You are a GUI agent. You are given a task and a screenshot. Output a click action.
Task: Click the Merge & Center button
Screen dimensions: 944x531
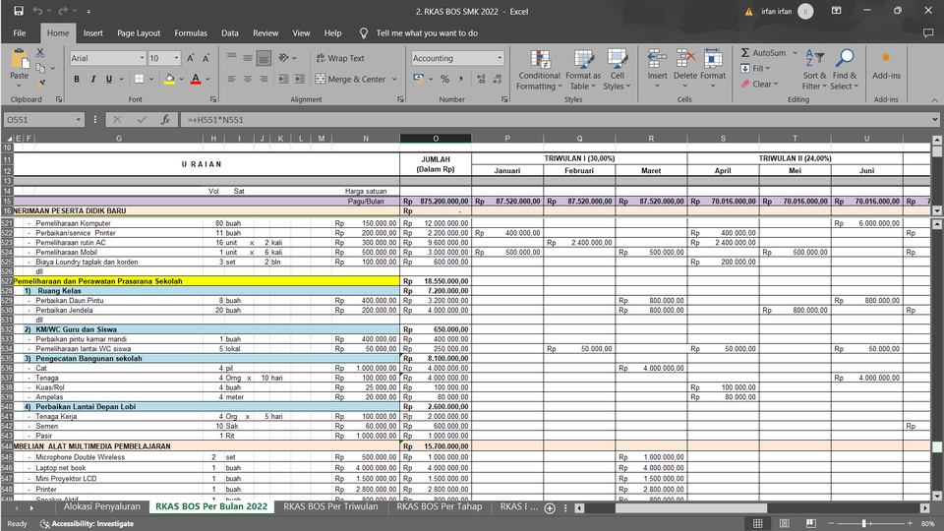pos(350,79)
